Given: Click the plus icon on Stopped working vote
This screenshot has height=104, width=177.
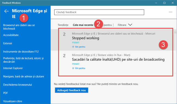Looking at the screenshot, I should point(73,47).
